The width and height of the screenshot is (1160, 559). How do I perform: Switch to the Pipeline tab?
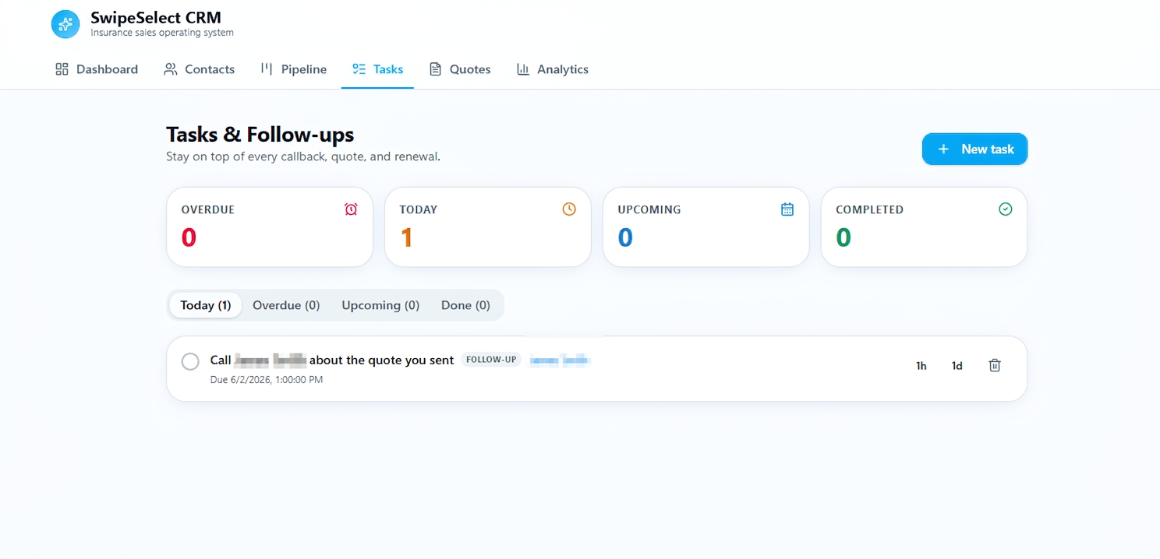(293, 69)
